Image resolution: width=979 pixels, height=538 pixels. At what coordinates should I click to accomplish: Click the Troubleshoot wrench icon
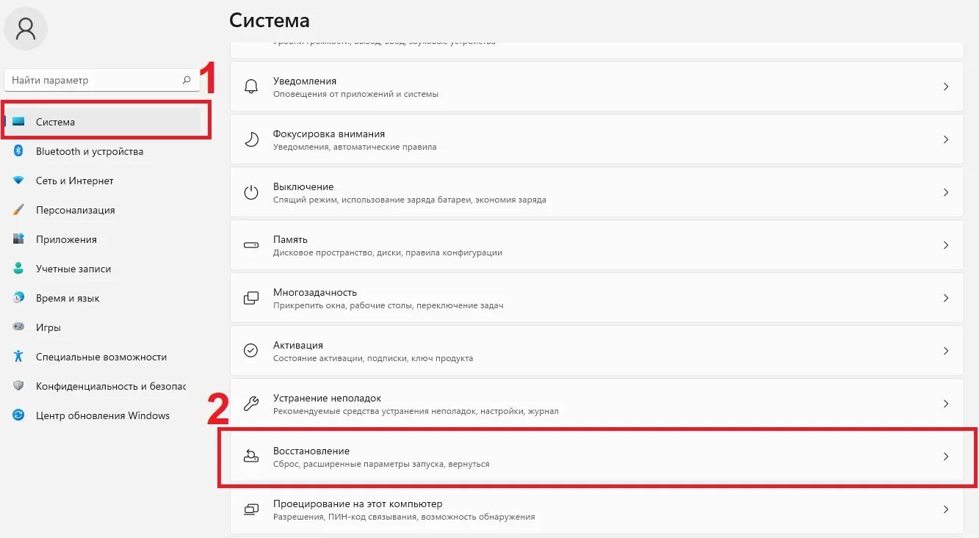251,404
